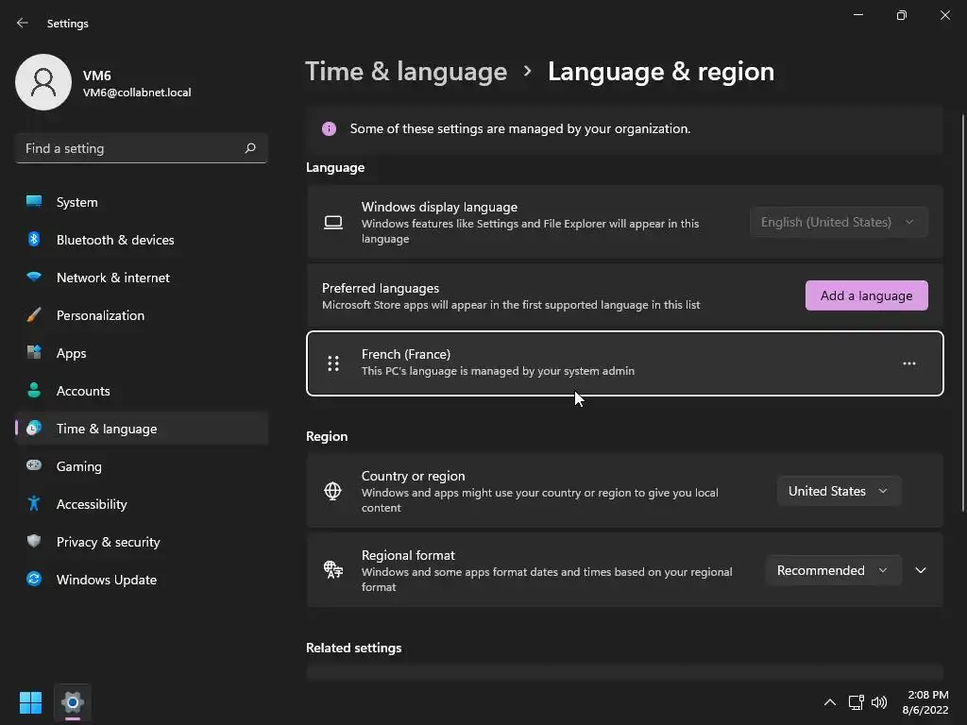Open the Regional format Recommended dropdown

(x=831, y=570)
